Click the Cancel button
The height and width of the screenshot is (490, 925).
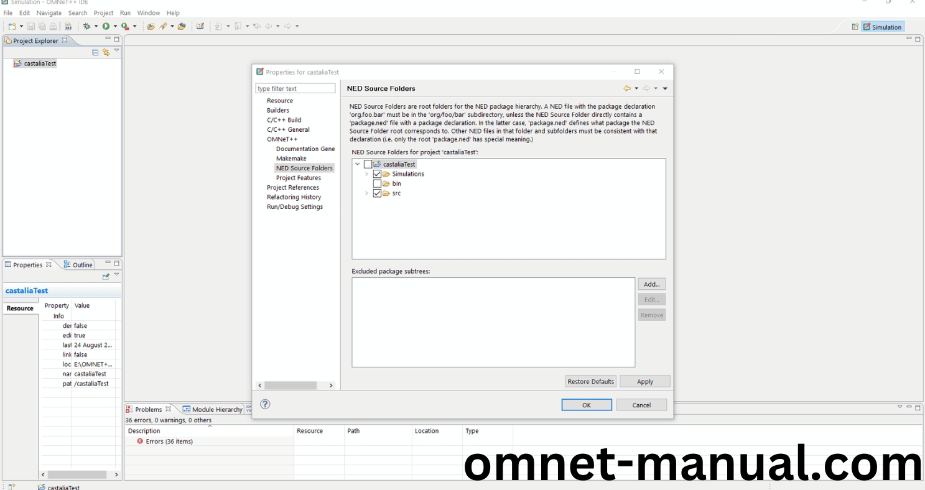(641, 405)
